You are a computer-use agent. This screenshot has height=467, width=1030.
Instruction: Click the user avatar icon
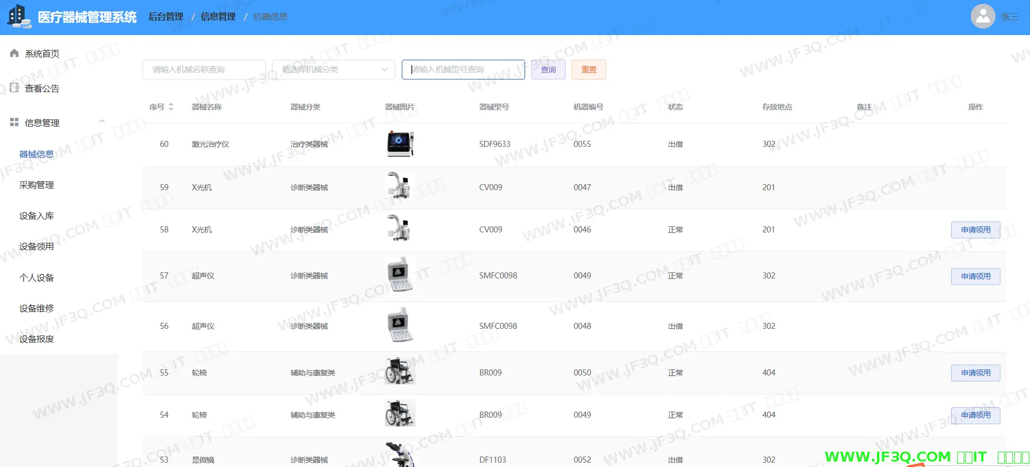point(982,16)
